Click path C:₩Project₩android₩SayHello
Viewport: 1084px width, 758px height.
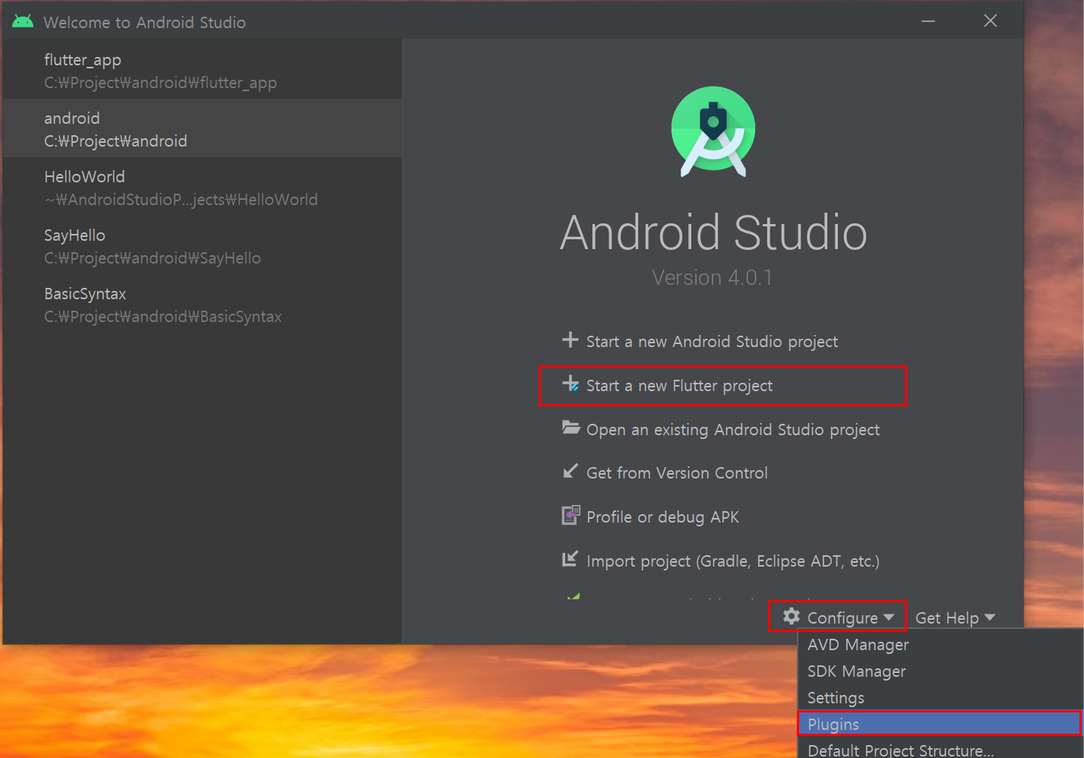(x=153, y=258)
